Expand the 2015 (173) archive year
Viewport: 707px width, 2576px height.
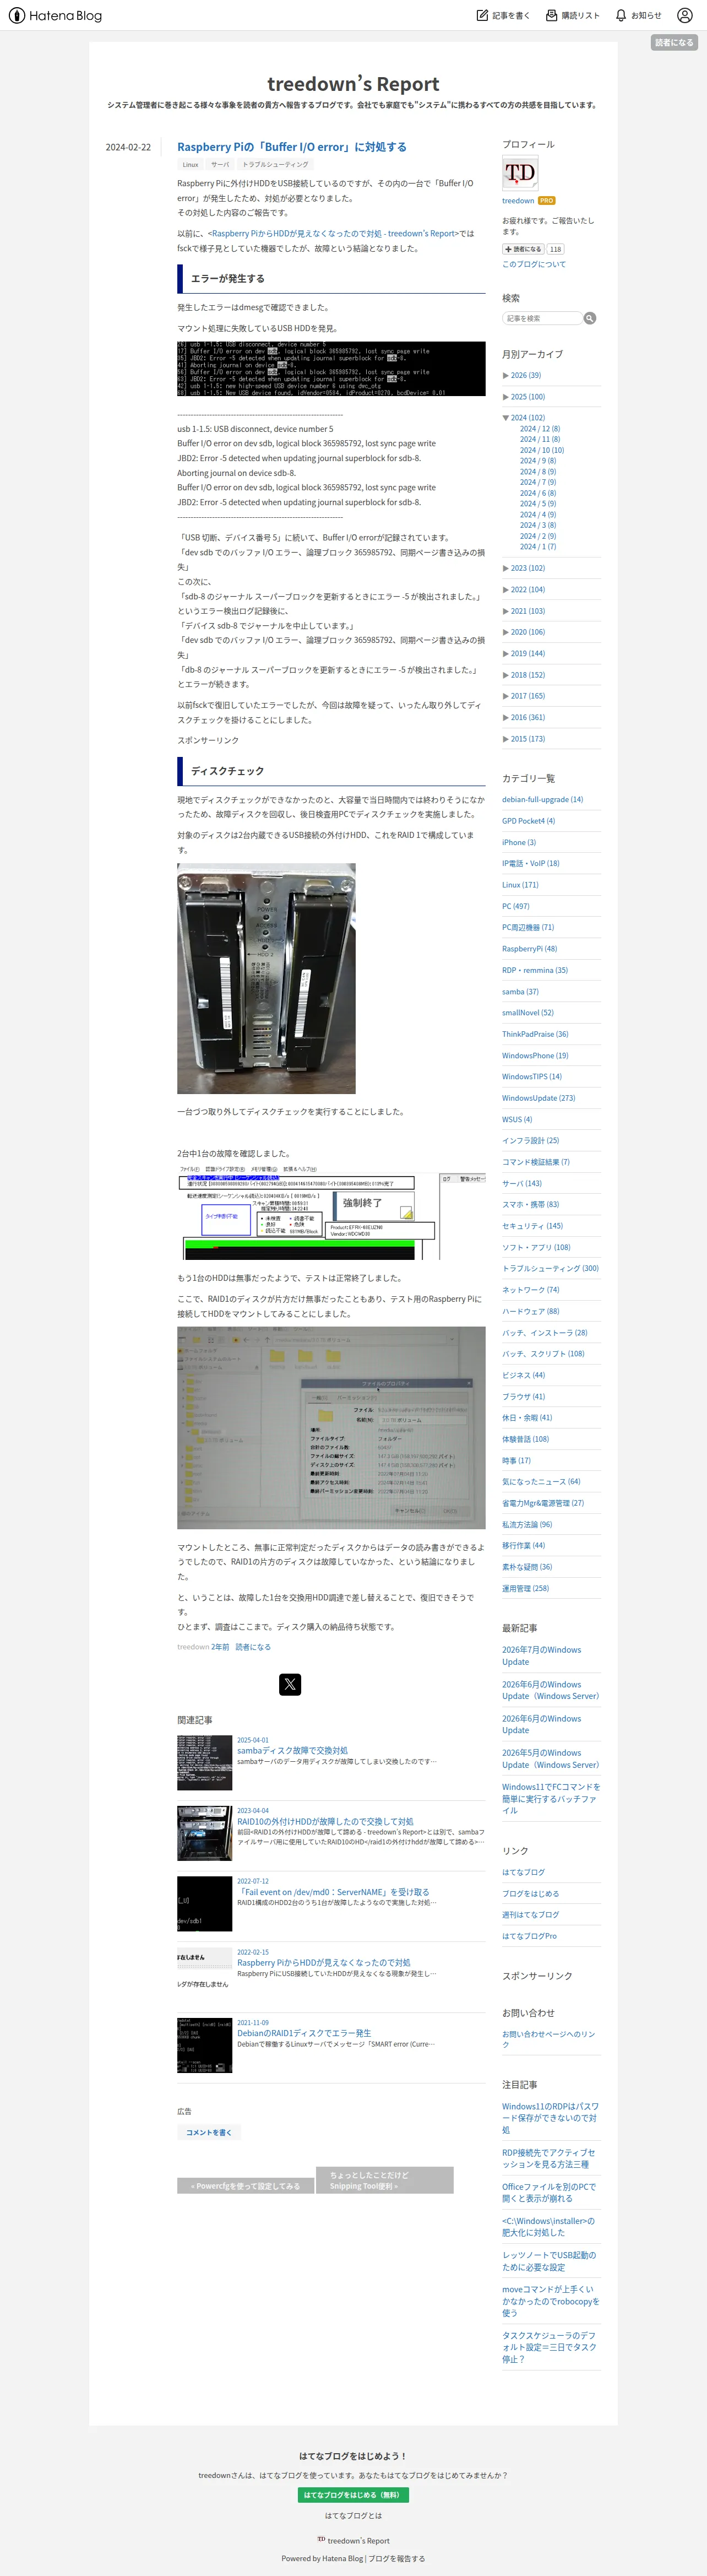pos(505,739)
